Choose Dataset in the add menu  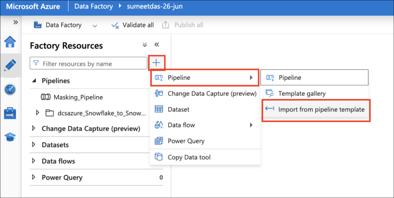[205, 109]
